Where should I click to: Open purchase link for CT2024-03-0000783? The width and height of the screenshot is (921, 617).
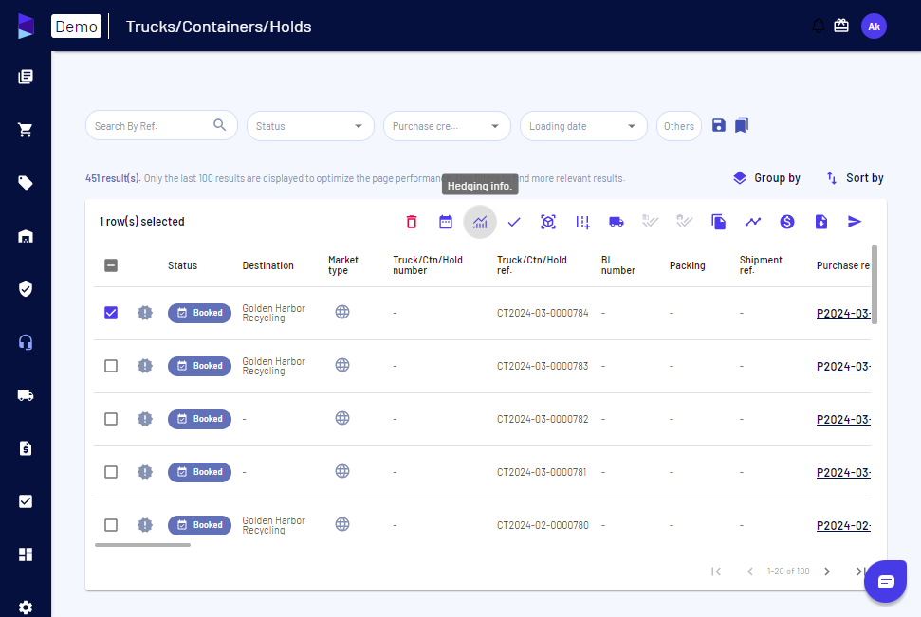tap(843, 367)
